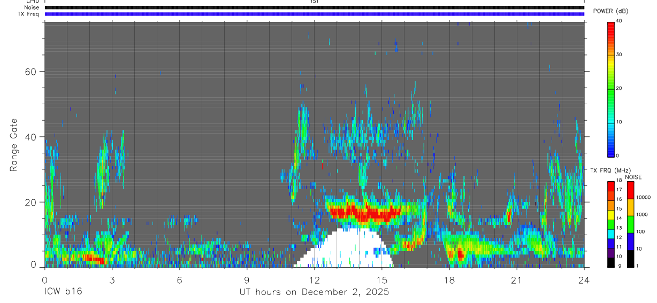Click the red high-power band near gate 17
Image resolution: width=657 pixels, height=303 pixels.
pos(365,212)
